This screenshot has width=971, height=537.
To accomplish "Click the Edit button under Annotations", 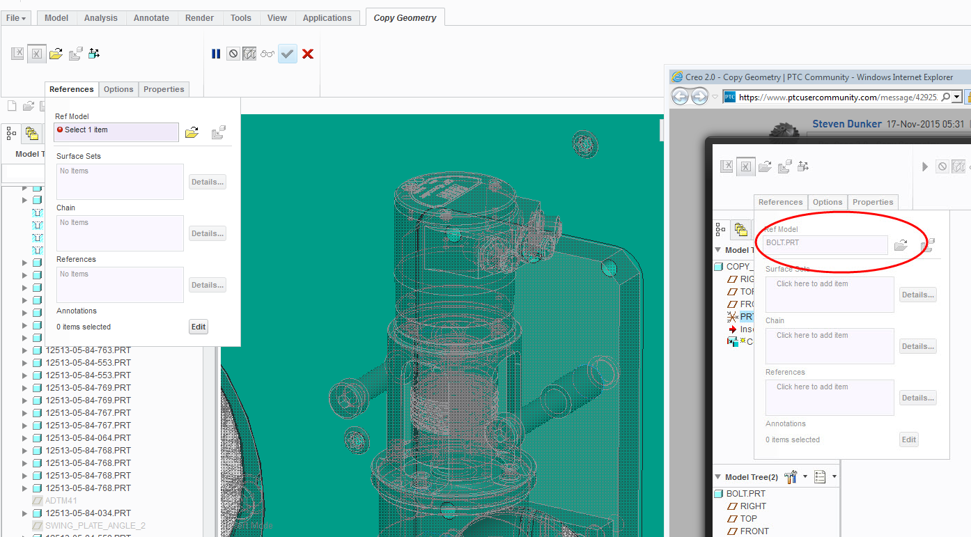I will (x=199, y=327).
